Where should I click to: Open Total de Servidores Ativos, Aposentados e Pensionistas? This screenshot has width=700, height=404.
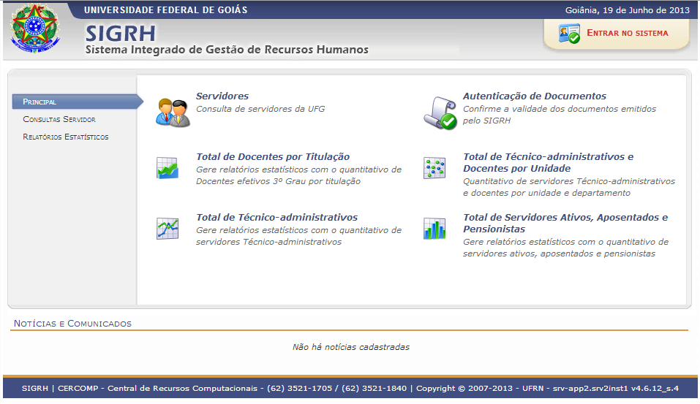click(x=565, y=223)
